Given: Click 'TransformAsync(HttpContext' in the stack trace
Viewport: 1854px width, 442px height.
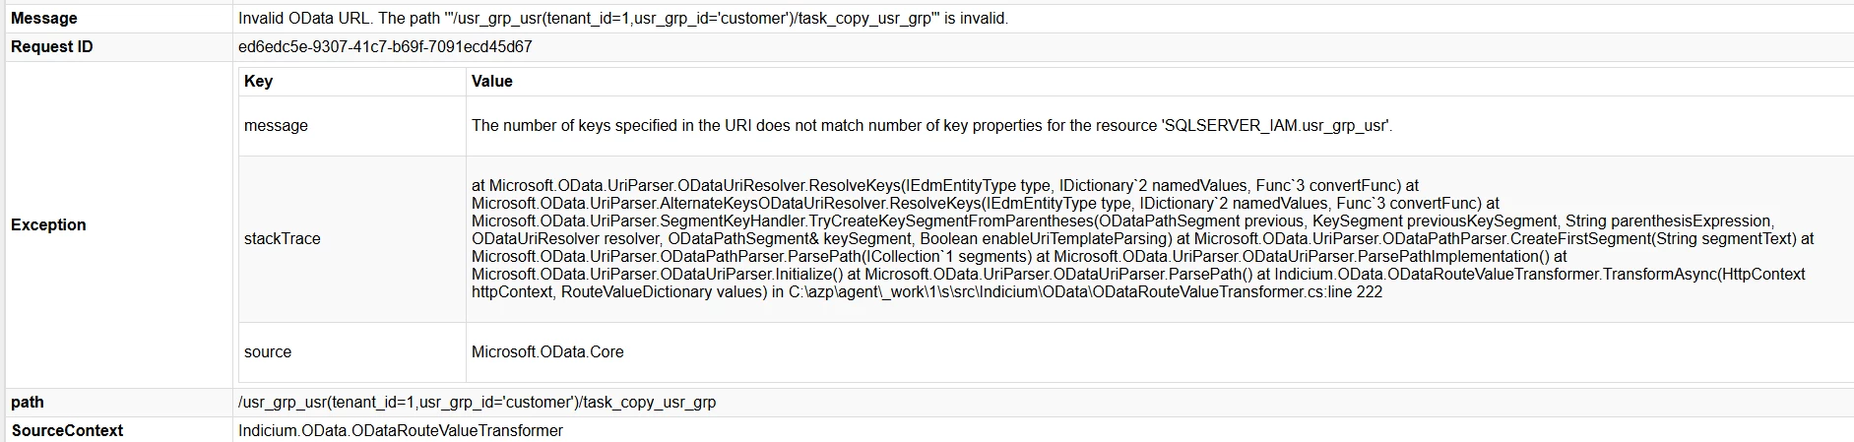Looking at the screenshot, I should [x=1703, y=275].
